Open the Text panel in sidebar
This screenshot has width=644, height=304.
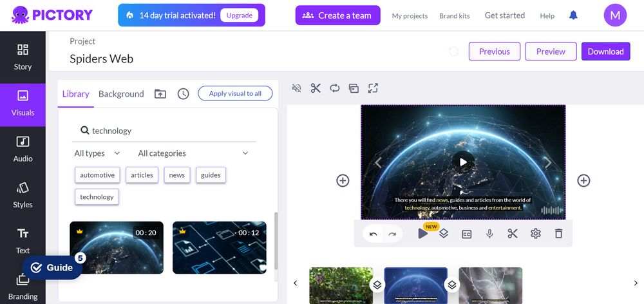[x=23, y=242]
